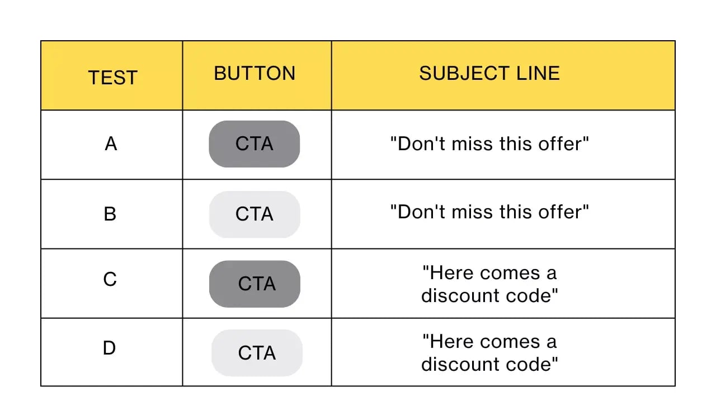
Task: Click the SUBJECT LINE column header
Action: (489, 74)
